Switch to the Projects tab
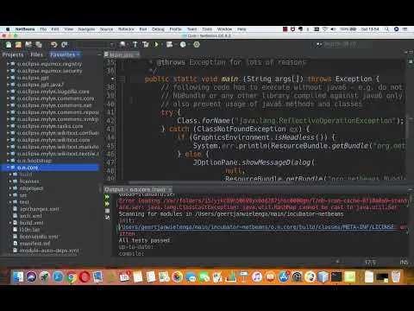414x311 pixels. point(13,54)
